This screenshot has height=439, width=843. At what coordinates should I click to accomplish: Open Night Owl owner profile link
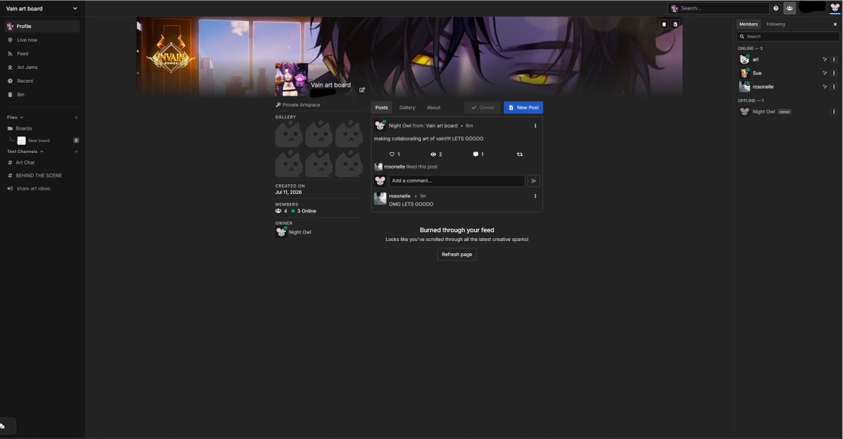[300, 232]
